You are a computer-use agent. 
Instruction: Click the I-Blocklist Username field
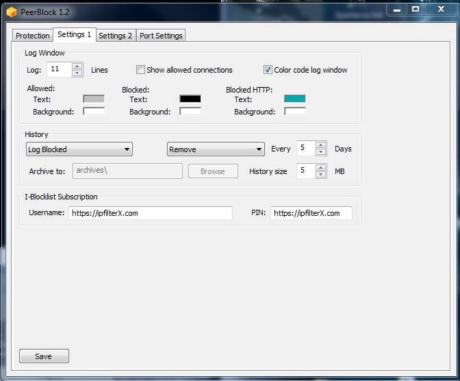click(x=151, y=213)
